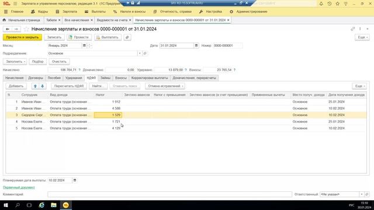Switch to Корректировки выплаты tab

(x=150, y=78)
